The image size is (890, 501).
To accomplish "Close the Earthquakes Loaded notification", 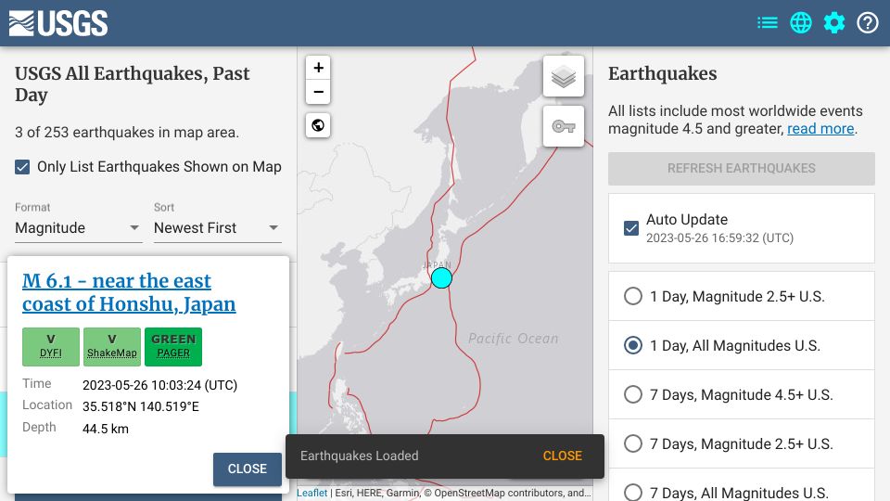I will point(563,456).
